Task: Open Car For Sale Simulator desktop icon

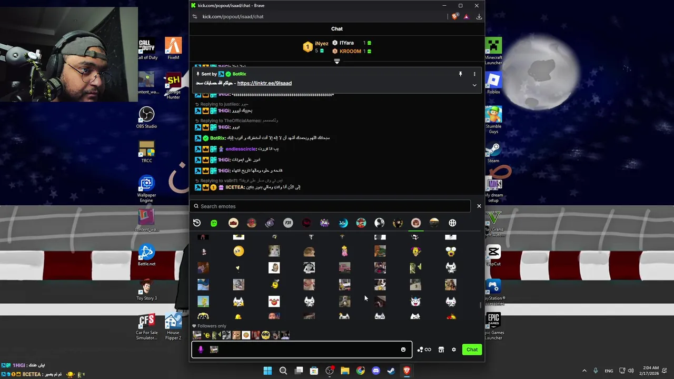Action: (146, 326)
